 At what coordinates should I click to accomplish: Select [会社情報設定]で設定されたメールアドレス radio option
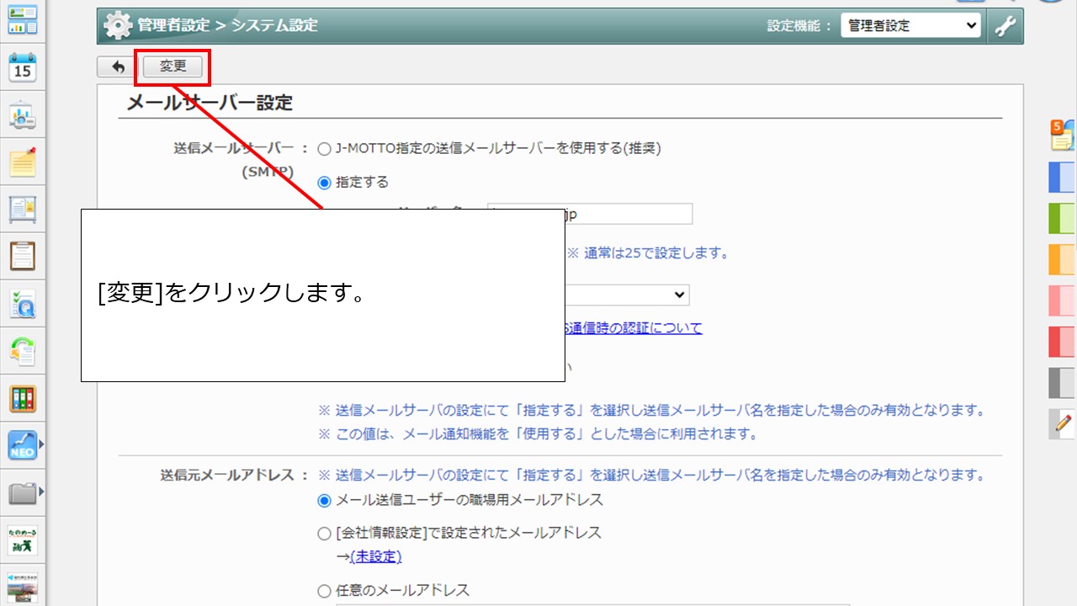(324, 534)
